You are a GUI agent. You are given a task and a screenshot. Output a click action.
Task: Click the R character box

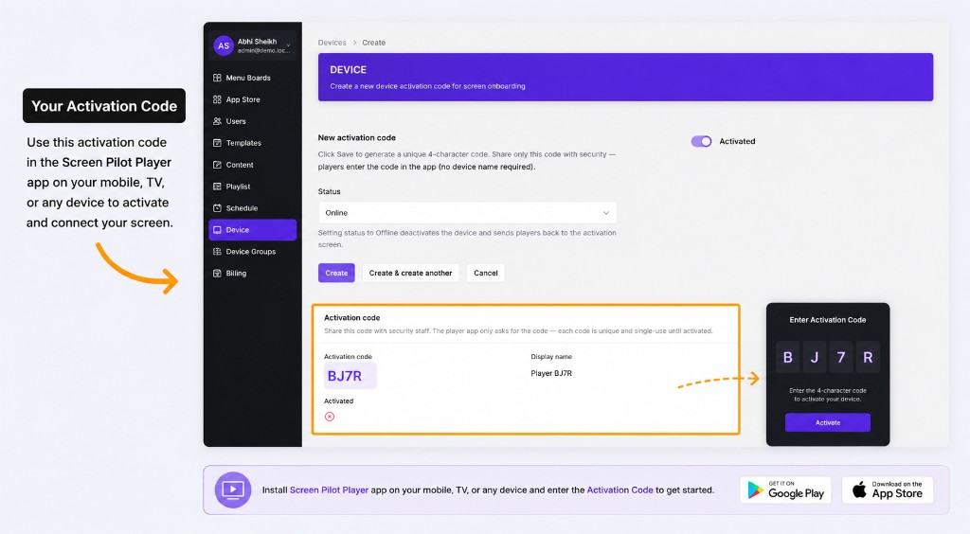[868, 357]
